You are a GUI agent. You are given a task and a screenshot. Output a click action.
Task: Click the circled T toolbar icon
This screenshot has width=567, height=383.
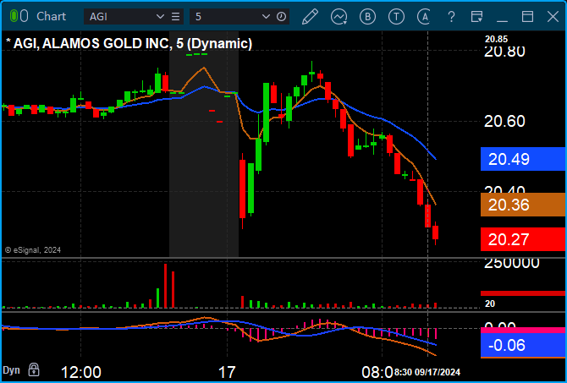(x=396, y=17)
